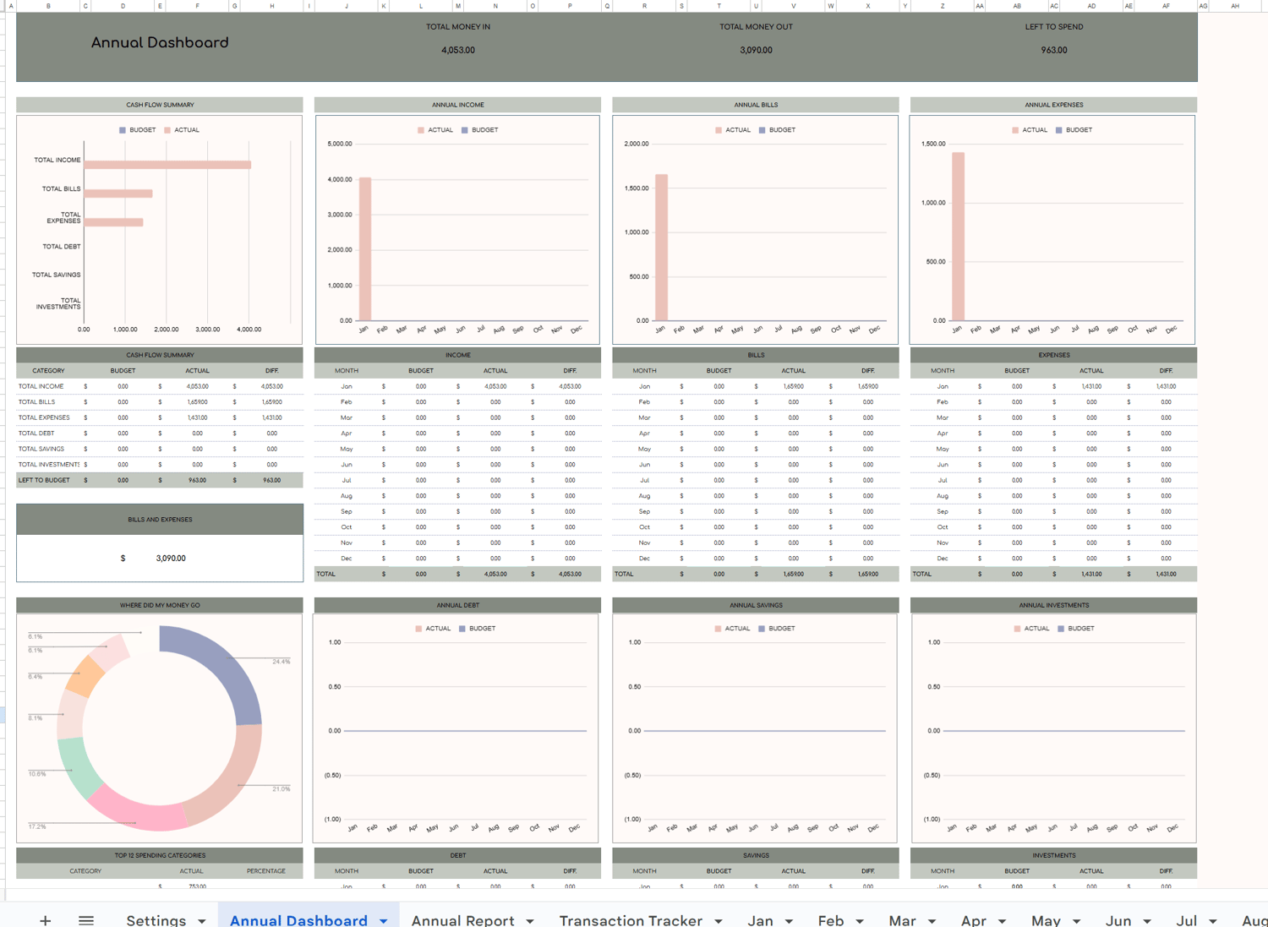Open the Annual Dashboard tab dropdown arrow
The width and height of the screenshot is (1268, 927).
384,920
